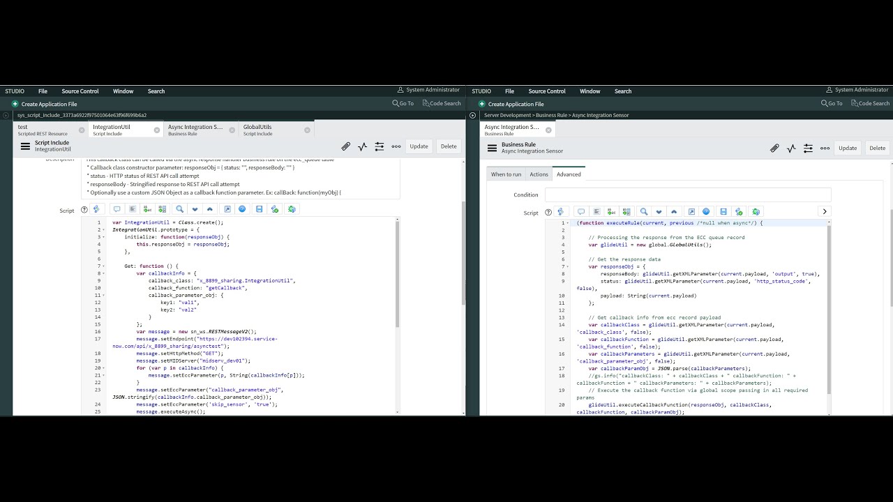
Task: Open the Find search icon above the Business Rule script
Action: click(643, 211)
